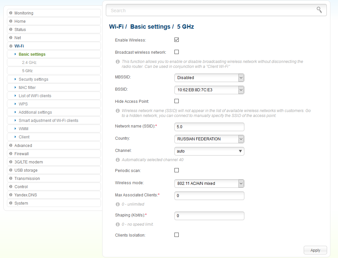
Task: Click the info icon below Channel dropdown
Action: pos(118,160)
